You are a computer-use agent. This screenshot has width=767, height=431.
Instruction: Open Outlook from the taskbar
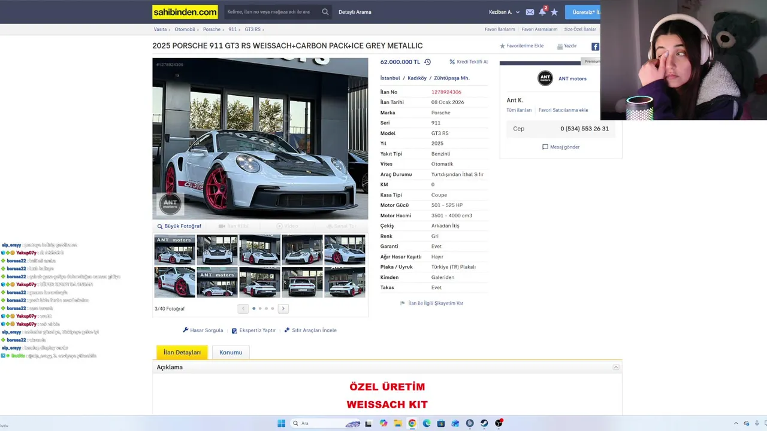(x=455, y=423)
